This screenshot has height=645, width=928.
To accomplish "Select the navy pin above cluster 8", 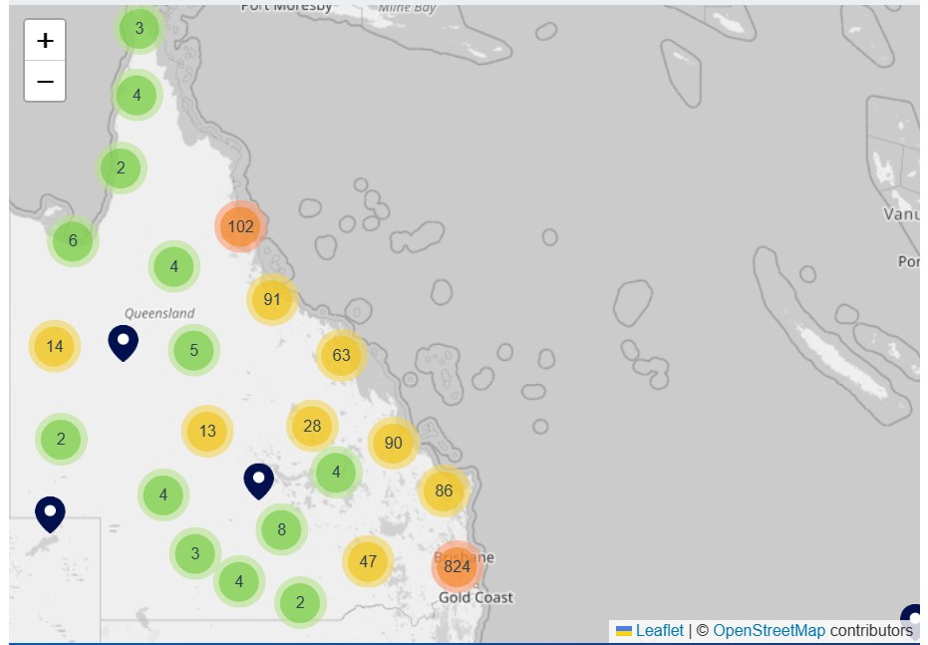I will (258, 481).
